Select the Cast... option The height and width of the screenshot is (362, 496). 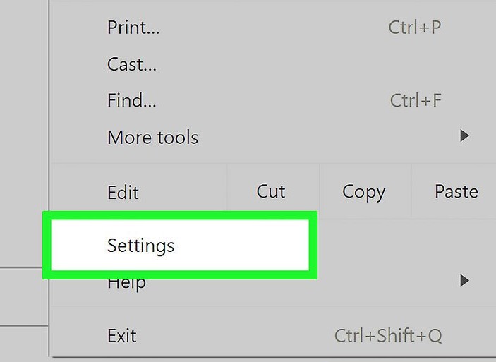pyautogui.click(x=132, y=65)
